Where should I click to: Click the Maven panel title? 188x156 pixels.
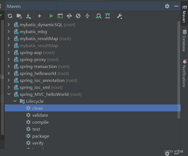14,6
